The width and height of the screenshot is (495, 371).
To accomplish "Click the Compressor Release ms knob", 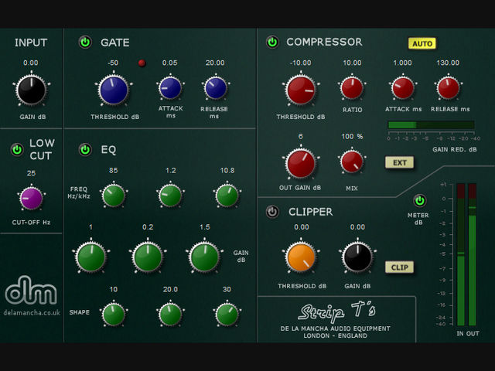I will tap(448, 88).
